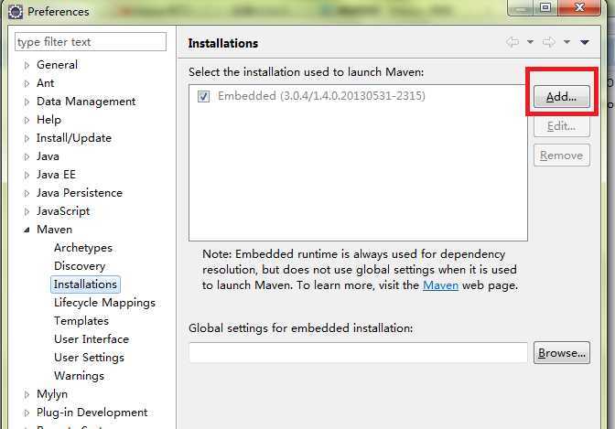The image size is (615, 429).
Task: Open the back history dropdown arrow
Action: [530, 41]
